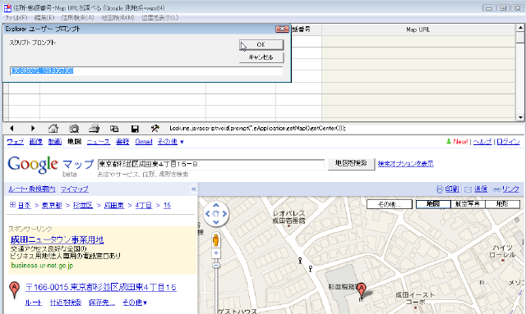Screen dimensions: 526x314
Task: Click OK in the script prompt
Action: (x=261, y=44)
